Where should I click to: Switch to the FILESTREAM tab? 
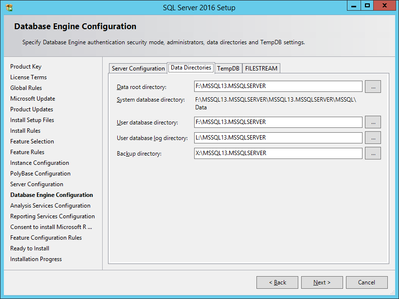261,68
